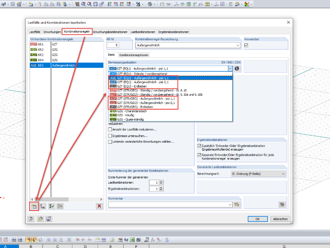Open the Kombinationsregel-Bezeichnung dropdown
Viewport: 330px width, 248px height.
tap(238, 45)
